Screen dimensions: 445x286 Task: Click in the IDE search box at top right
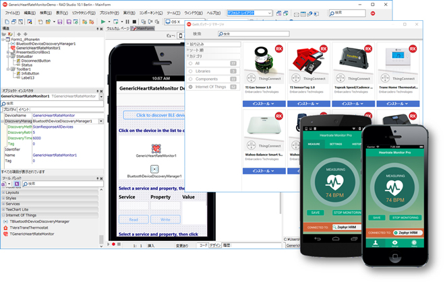tap(347, 13)
